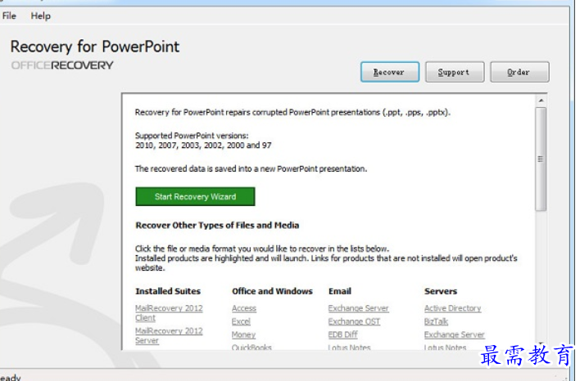Click the OfficeRecovery logo
The width and height of the screenshot is (580, 381).
[62, 65]
